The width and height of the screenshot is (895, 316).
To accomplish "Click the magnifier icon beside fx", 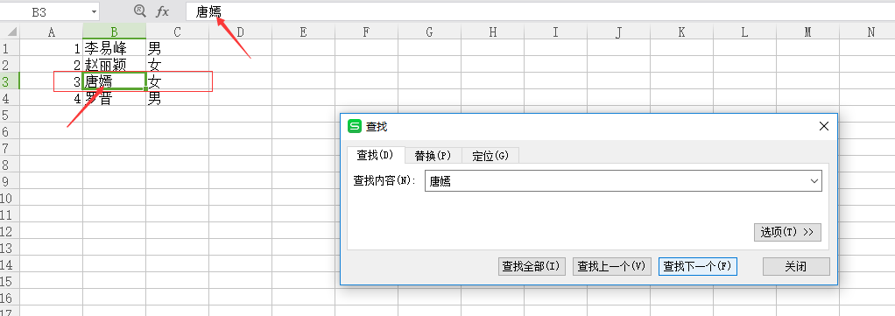I will pos(139,11).
